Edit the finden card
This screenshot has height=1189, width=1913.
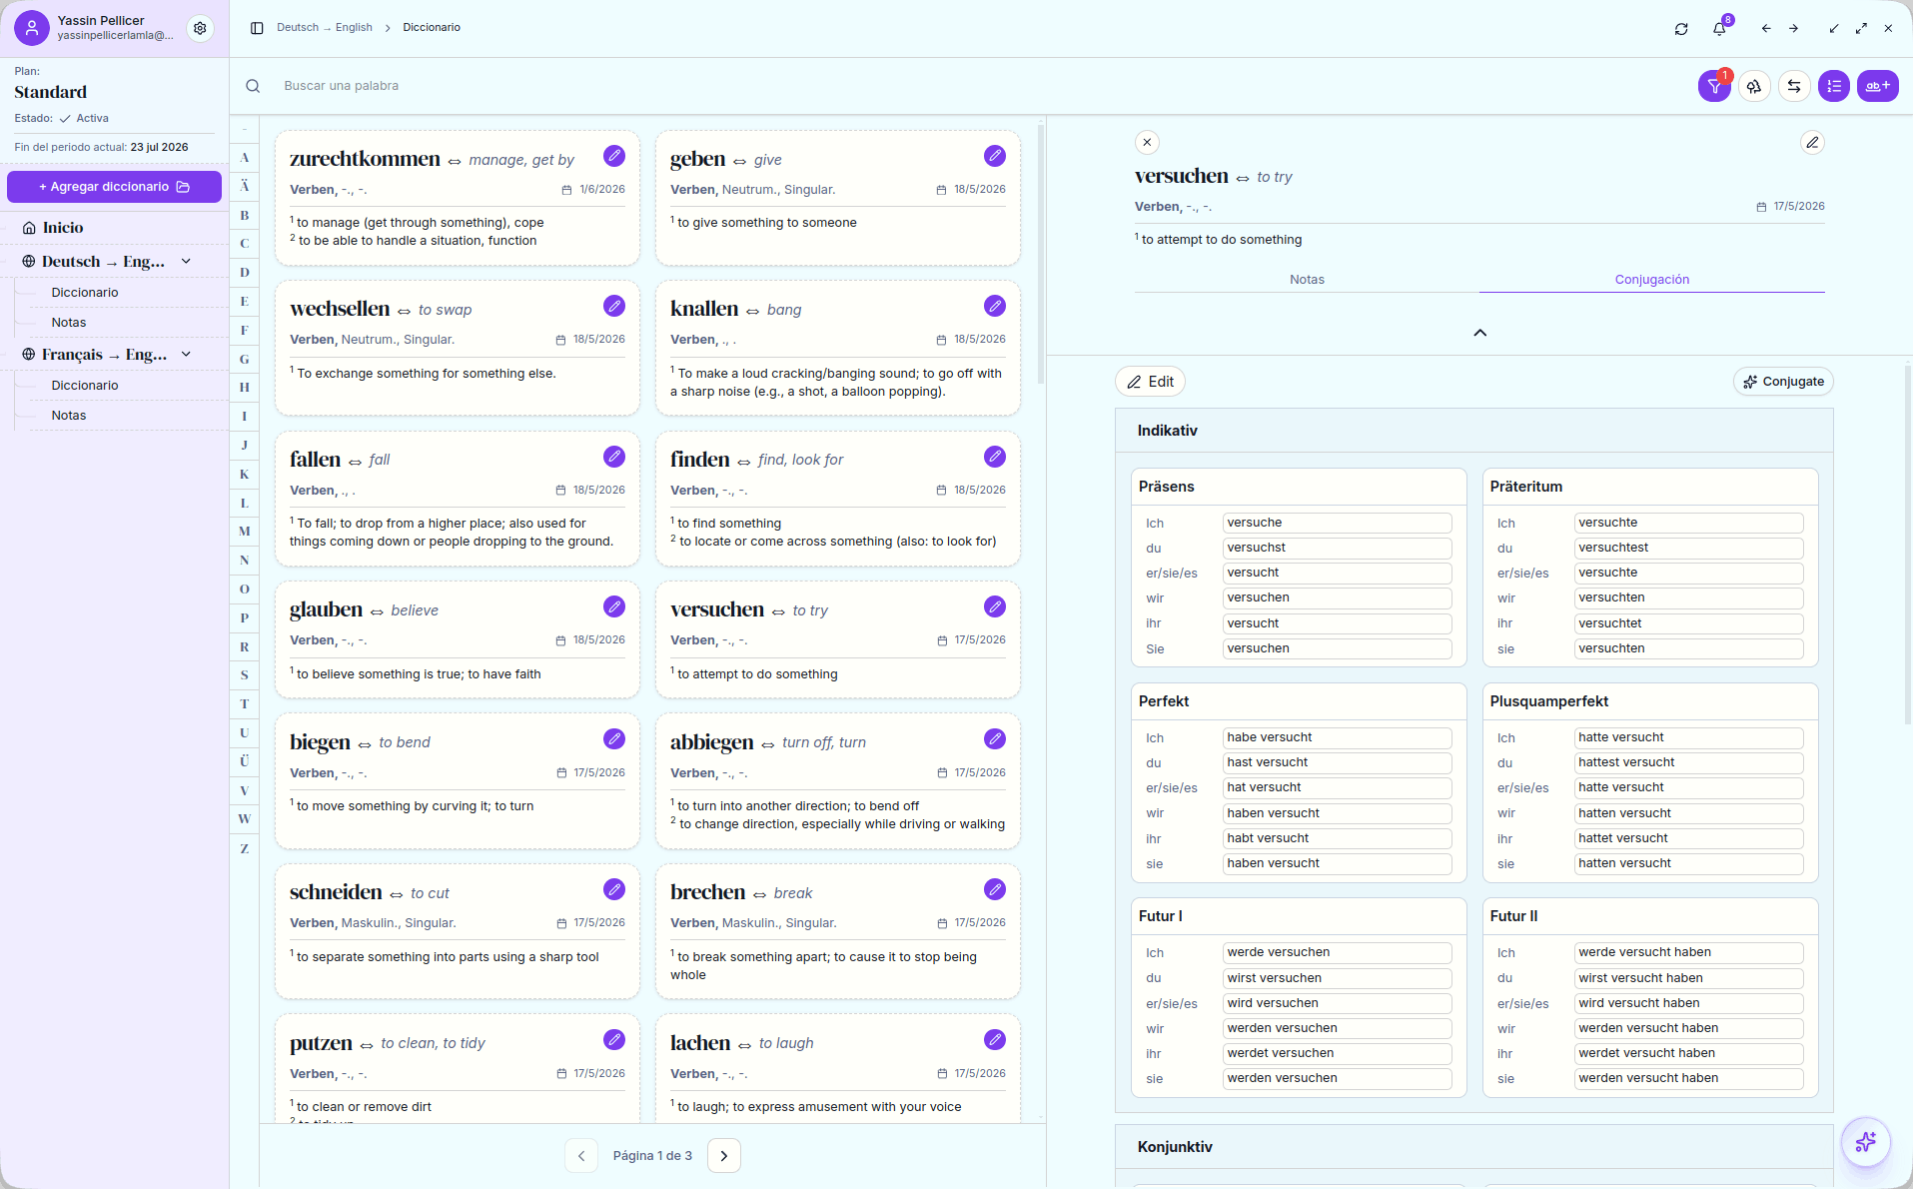pos(995,457)
